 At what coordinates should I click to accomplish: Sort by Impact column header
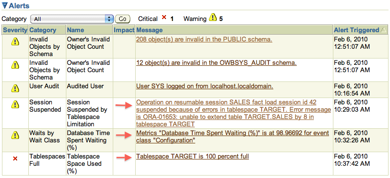coord(124,30)
